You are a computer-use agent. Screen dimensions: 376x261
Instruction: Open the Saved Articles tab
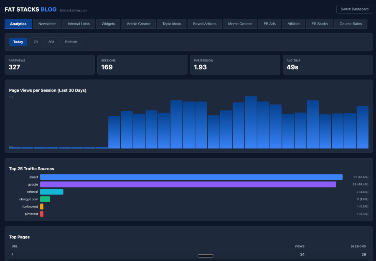[205, 24]
